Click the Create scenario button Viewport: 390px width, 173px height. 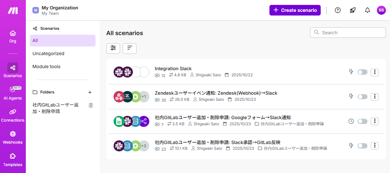pyautogui.click(x=295, y=10)
